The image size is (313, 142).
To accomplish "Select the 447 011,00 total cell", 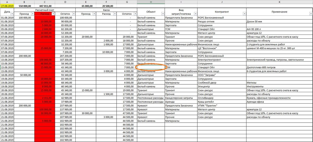I will [x=45, y=6].
